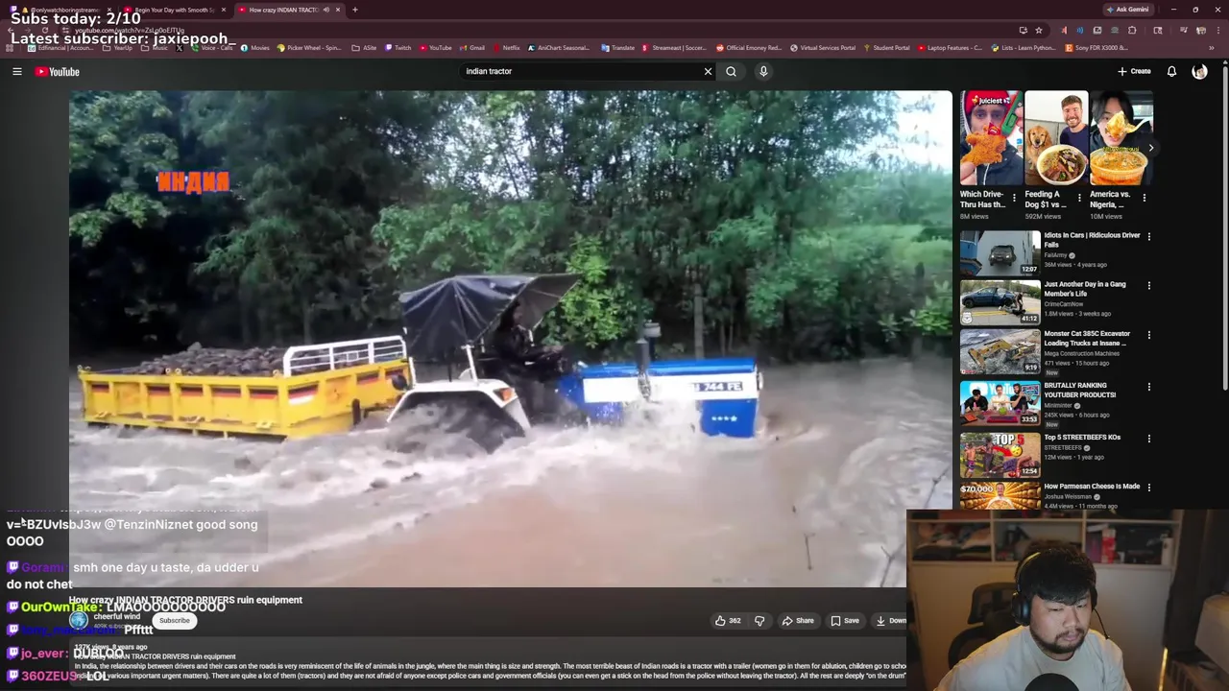
Task: Open the X bookmark icon
Action: 179,47
